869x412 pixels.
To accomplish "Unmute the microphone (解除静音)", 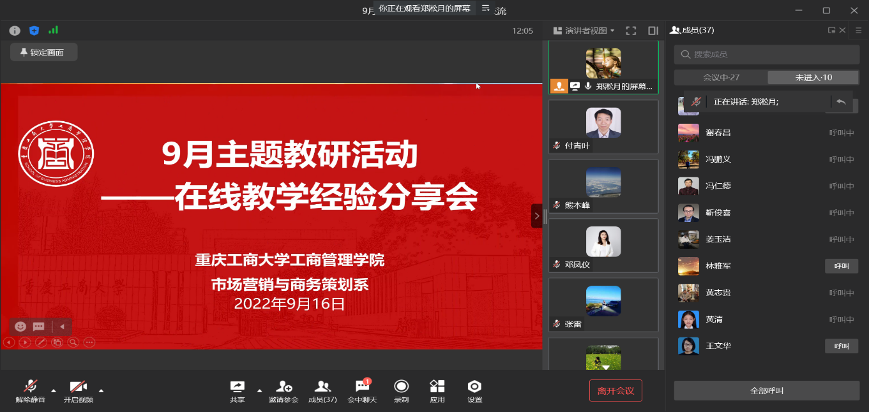I will [x=30, y=390].
